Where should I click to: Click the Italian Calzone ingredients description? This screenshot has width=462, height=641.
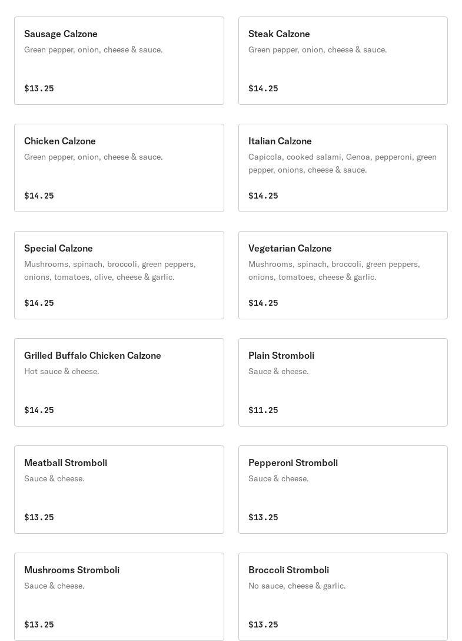coord(343,163)
